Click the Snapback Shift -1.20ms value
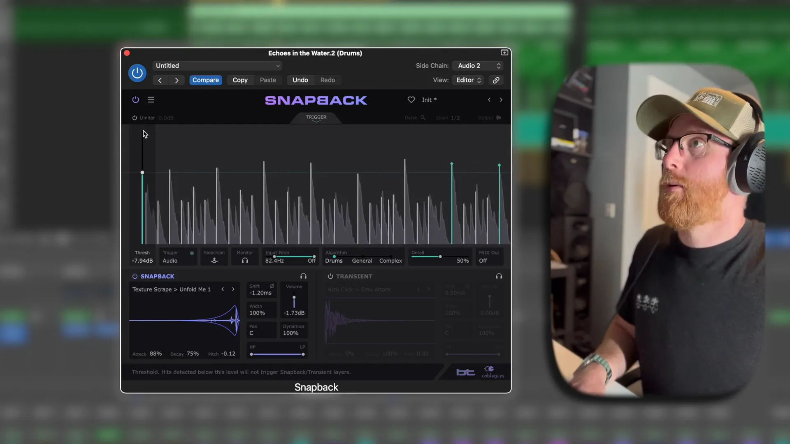 coord(260,293)
